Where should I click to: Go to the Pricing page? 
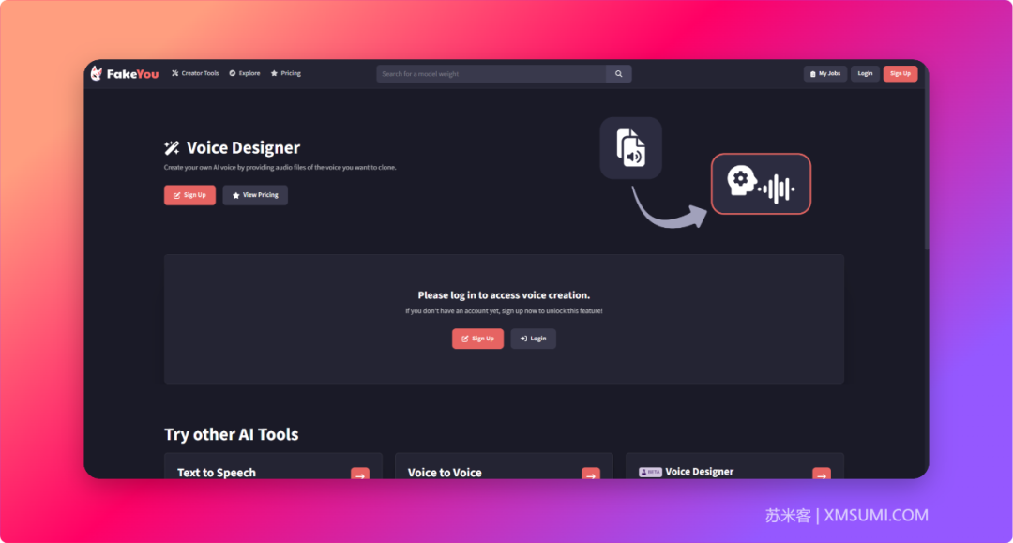285,73
